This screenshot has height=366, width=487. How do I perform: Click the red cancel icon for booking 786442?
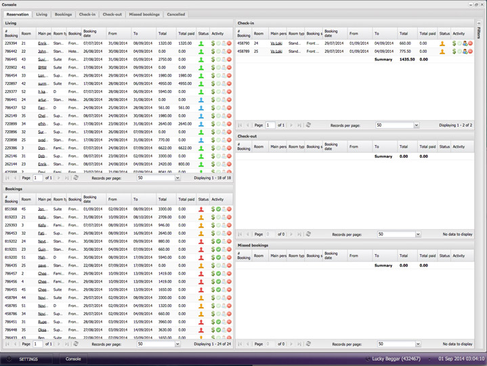229,51
